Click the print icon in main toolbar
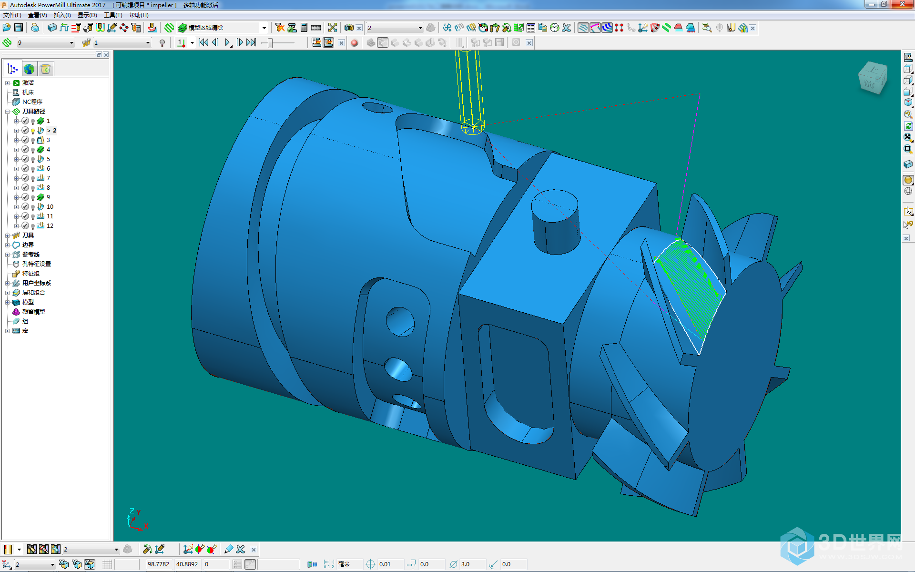The image size is (915, 572). pos(35,28)
